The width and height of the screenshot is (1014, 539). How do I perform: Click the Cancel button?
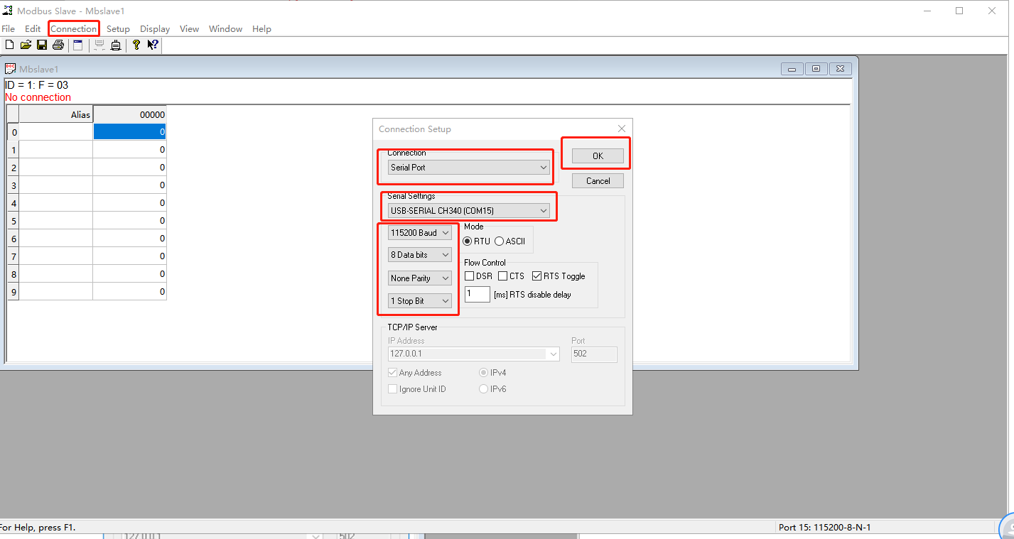tap(598, 181)
